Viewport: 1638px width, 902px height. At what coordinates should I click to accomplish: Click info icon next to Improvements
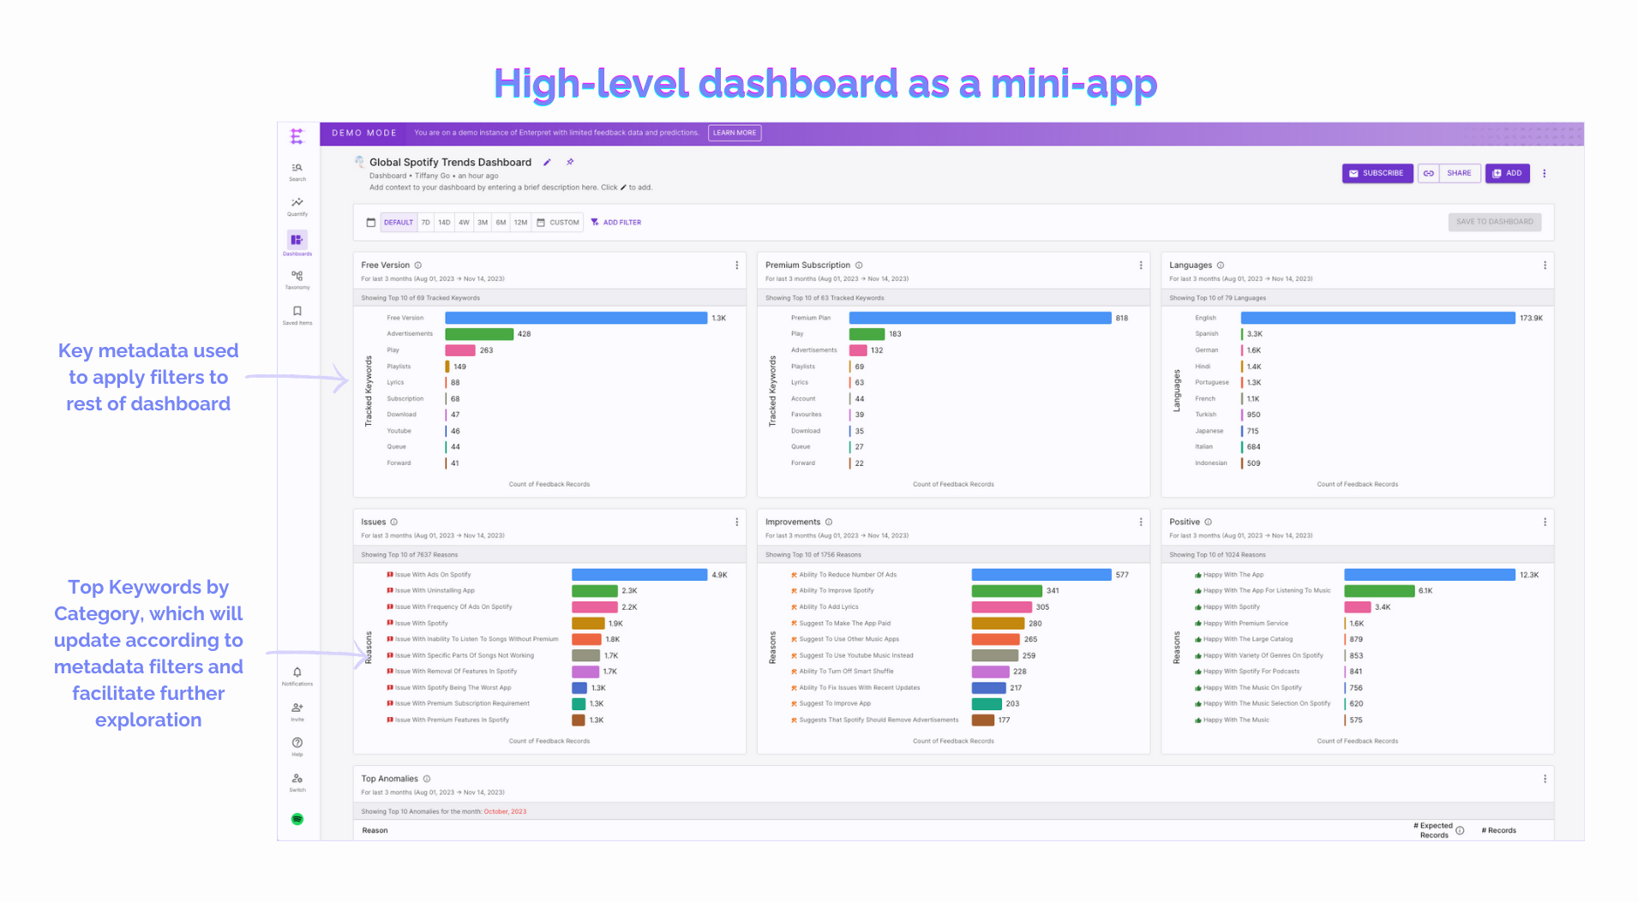click(x=829, y=523)
